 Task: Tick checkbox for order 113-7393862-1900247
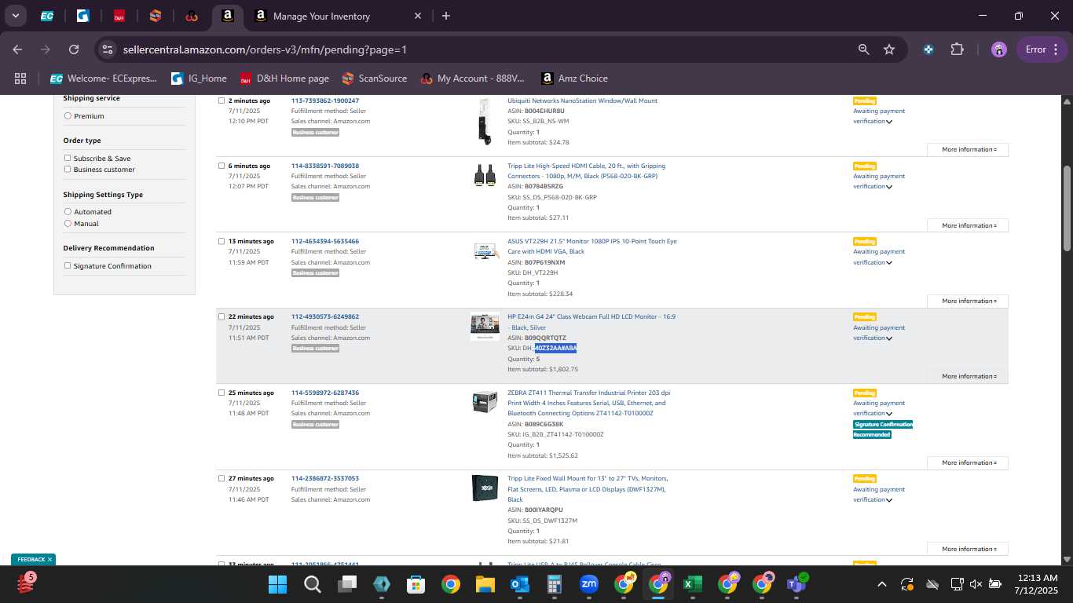(222, 100)
